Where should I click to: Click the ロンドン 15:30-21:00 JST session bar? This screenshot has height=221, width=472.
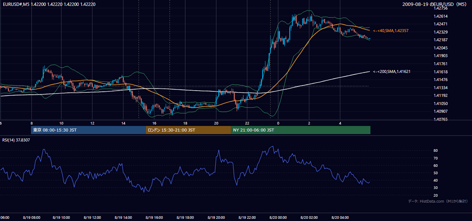[x=188, y=130]
